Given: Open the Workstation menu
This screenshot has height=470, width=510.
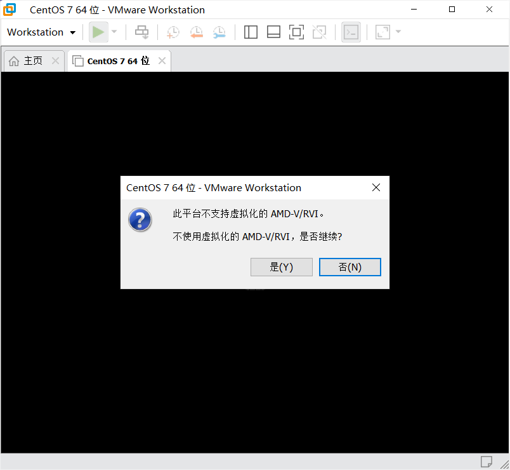Looking at the screenshot, I should pos(41,31).
